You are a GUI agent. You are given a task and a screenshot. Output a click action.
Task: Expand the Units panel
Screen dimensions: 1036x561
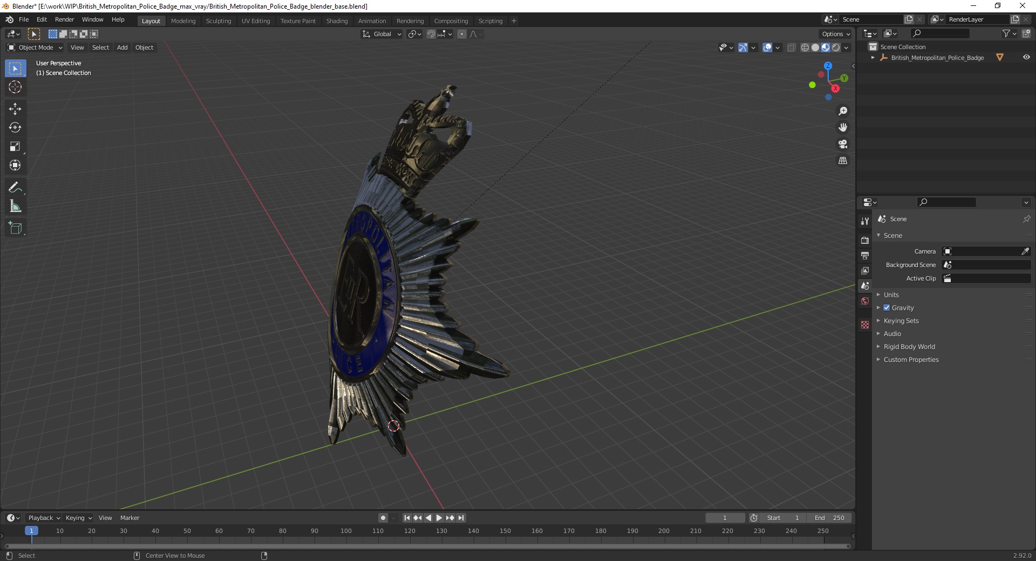891,295
